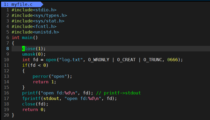Place cursor on the umask(0) call
Screen dimensions: 210x120
pos(30,54)
